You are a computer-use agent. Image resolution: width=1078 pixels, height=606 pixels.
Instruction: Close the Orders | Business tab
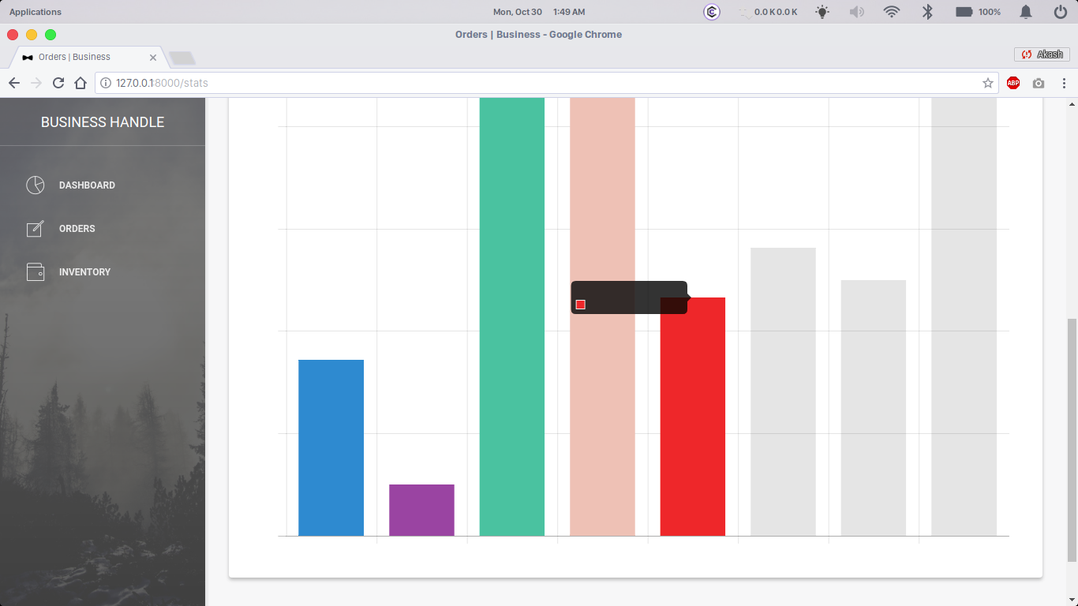[153, 58]
